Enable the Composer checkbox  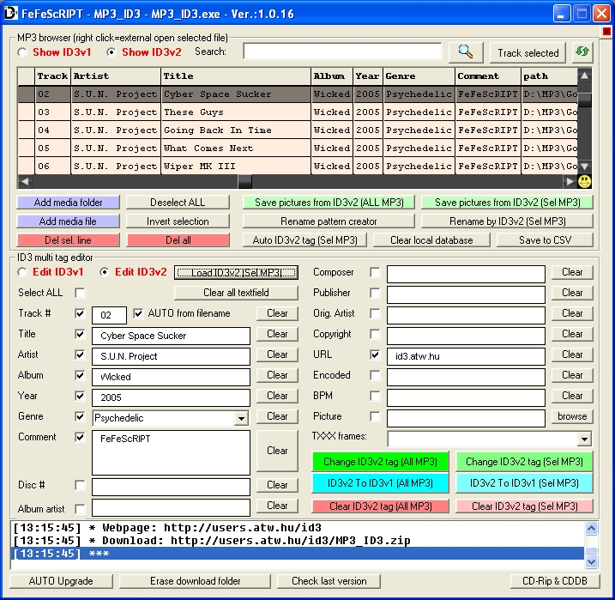point(375,272)
